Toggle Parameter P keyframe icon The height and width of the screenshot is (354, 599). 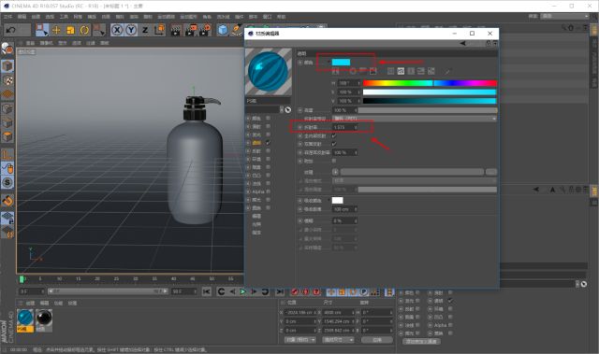point(363,292)
